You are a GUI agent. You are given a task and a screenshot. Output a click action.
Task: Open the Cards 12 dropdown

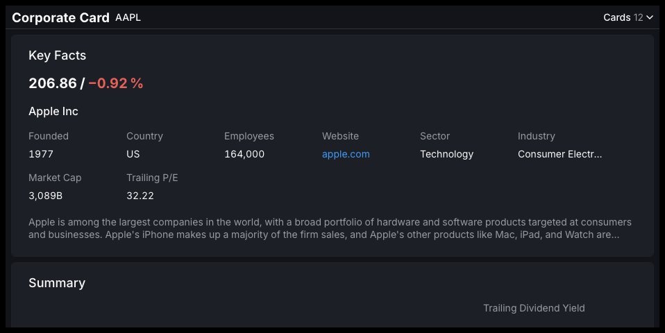pyautogui.click(x=628, y=17)
